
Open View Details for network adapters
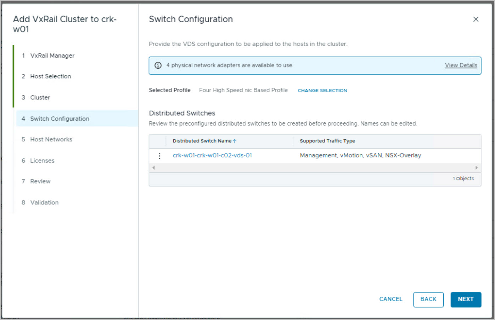click(461, 65)
